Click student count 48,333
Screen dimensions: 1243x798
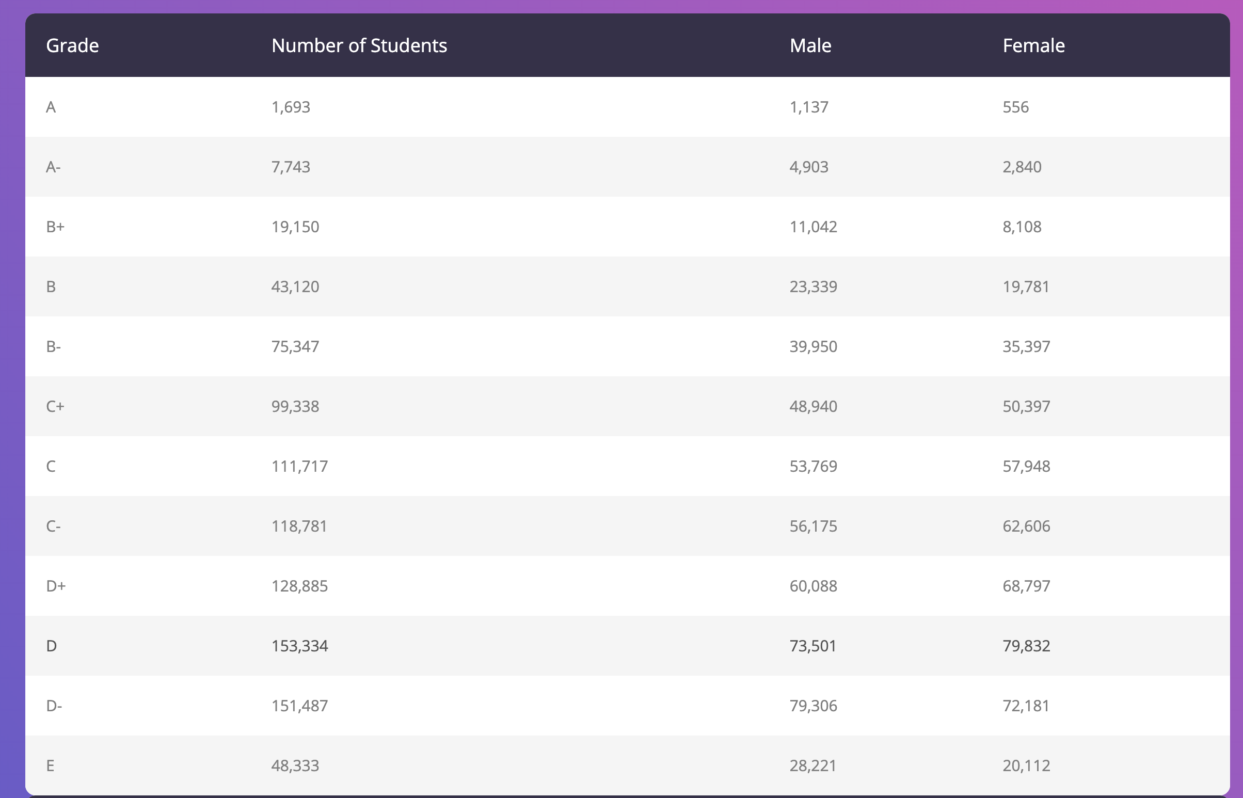coord(295,765)
